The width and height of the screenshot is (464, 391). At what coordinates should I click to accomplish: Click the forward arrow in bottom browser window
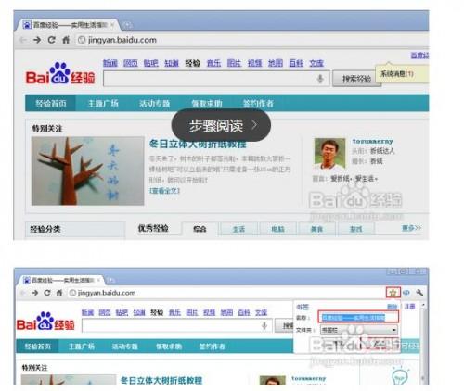(x=35, y=293)
